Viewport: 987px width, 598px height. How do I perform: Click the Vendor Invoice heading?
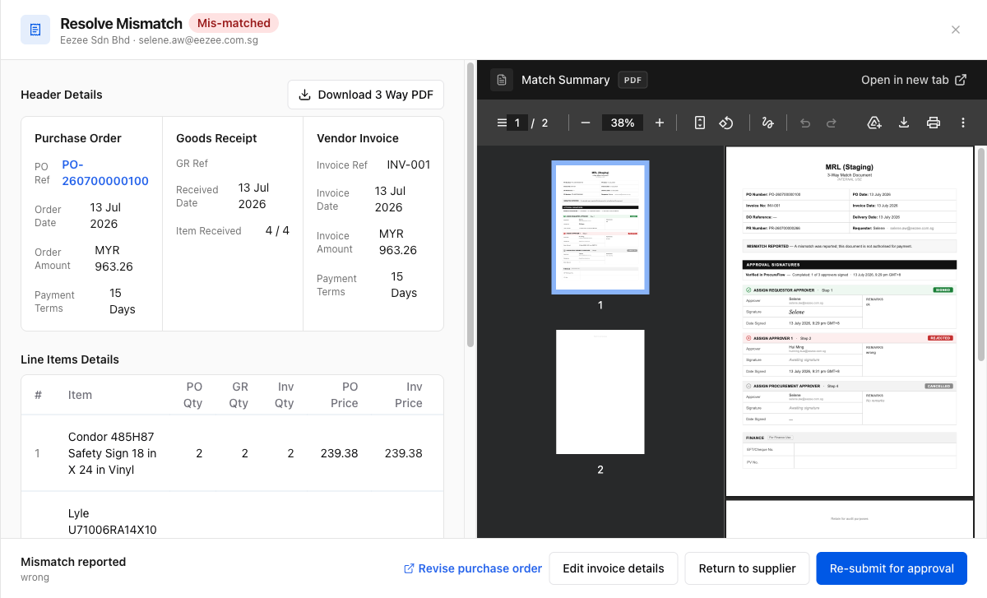coord(358,138)
